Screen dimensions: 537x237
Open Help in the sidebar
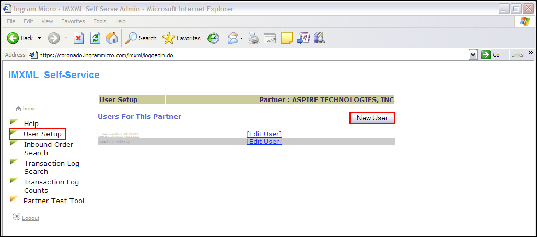click(x=31, y=123)
